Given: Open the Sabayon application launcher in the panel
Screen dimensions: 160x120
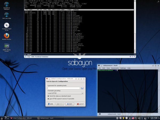Looking at the screenshot, I should pos(2,118).
